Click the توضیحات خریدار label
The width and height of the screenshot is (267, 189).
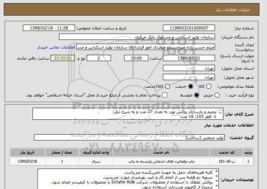[237, 180]
